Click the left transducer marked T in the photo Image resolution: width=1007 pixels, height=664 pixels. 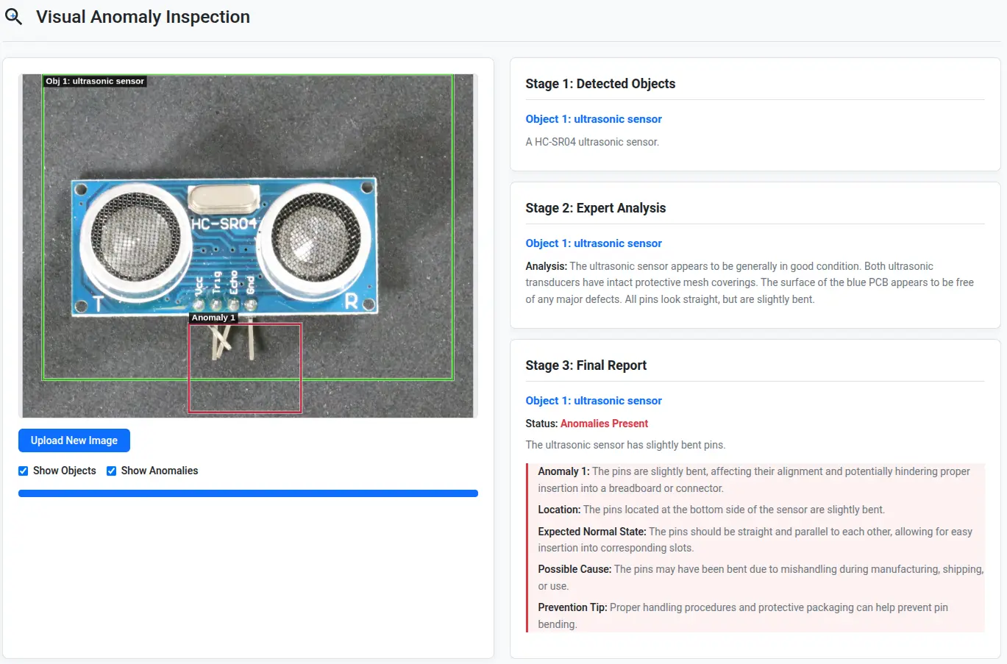coord(135,237)
